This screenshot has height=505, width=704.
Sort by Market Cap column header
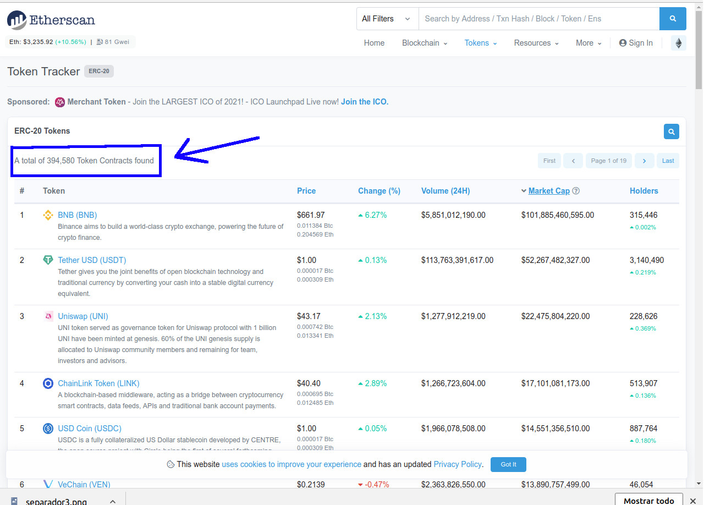[x=549, y=191]
